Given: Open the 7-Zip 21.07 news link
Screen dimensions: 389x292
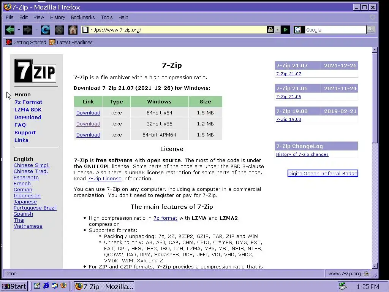Looking at the screenshot, I should point(289,74).
